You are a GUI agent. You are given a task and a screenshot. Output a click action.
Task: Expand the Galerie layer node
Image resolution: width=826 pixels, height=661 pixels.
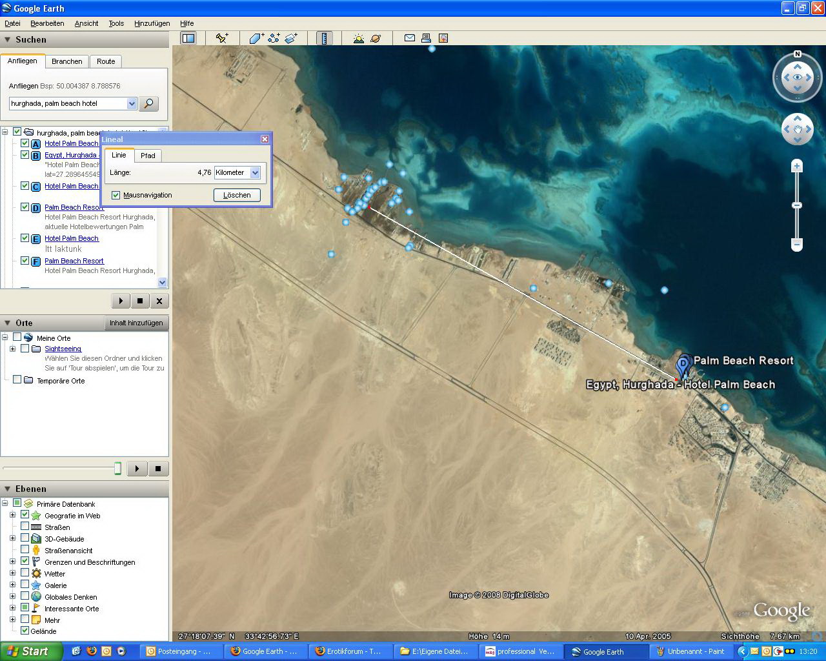click(12, 585)
